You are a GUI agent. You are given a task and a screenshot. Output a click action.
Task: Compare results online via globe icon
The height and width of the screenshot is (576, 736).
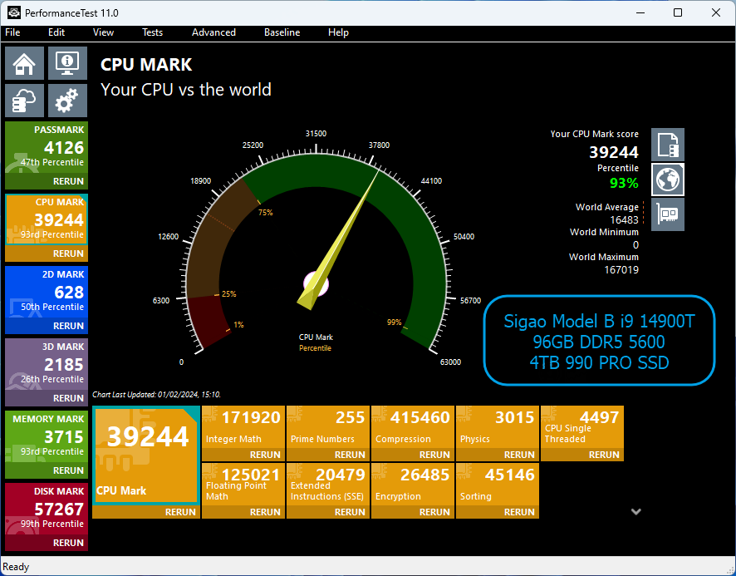(667, 179)
